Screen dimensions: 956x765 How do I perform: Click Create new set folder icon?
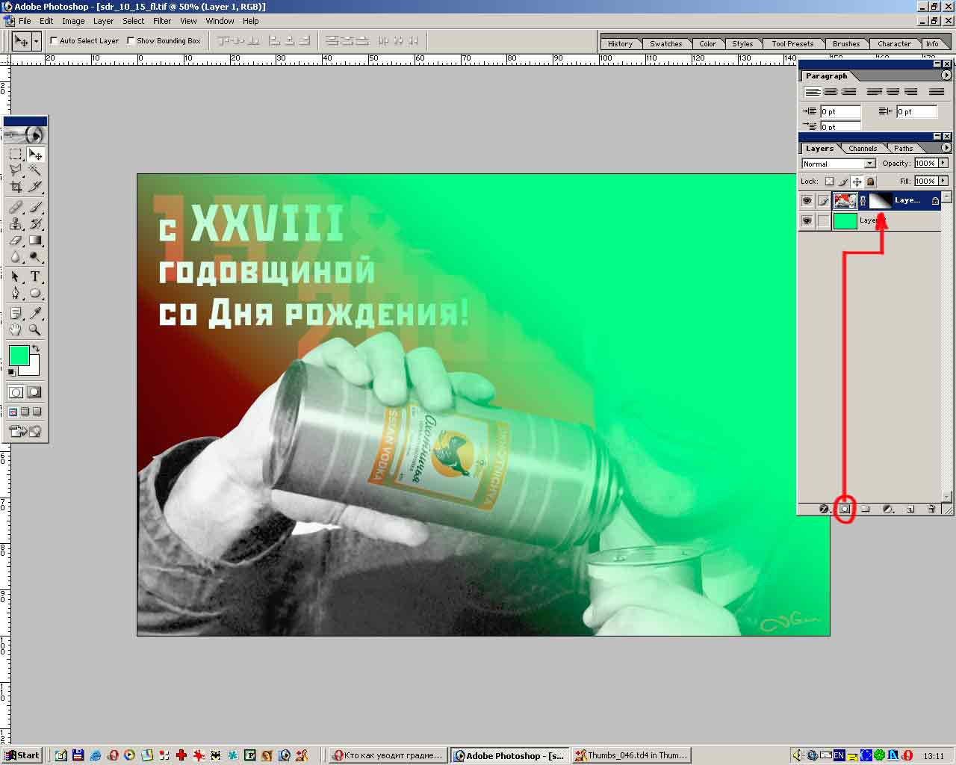click(866, 509)
